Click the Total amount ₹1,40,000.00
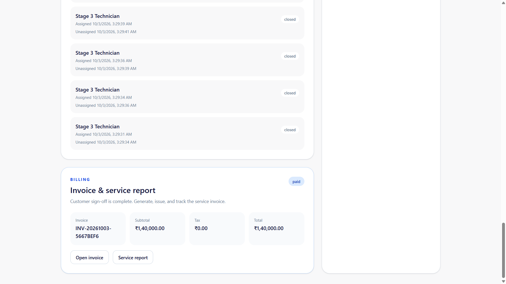 (269, 228)
